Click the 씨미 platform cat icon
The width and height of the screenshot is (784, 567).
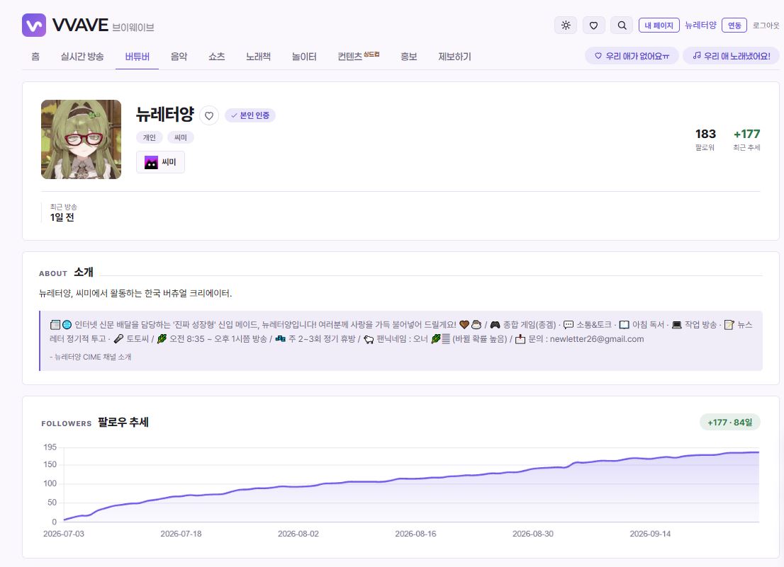point(151,162)
